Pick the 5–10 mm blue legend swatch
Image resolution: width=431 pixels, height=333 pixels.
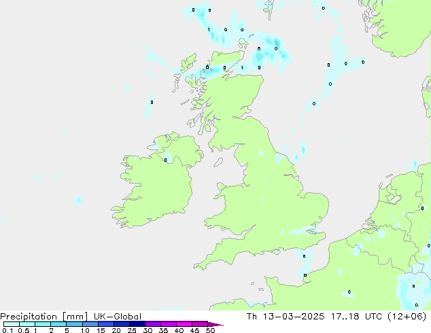[74, 324]
